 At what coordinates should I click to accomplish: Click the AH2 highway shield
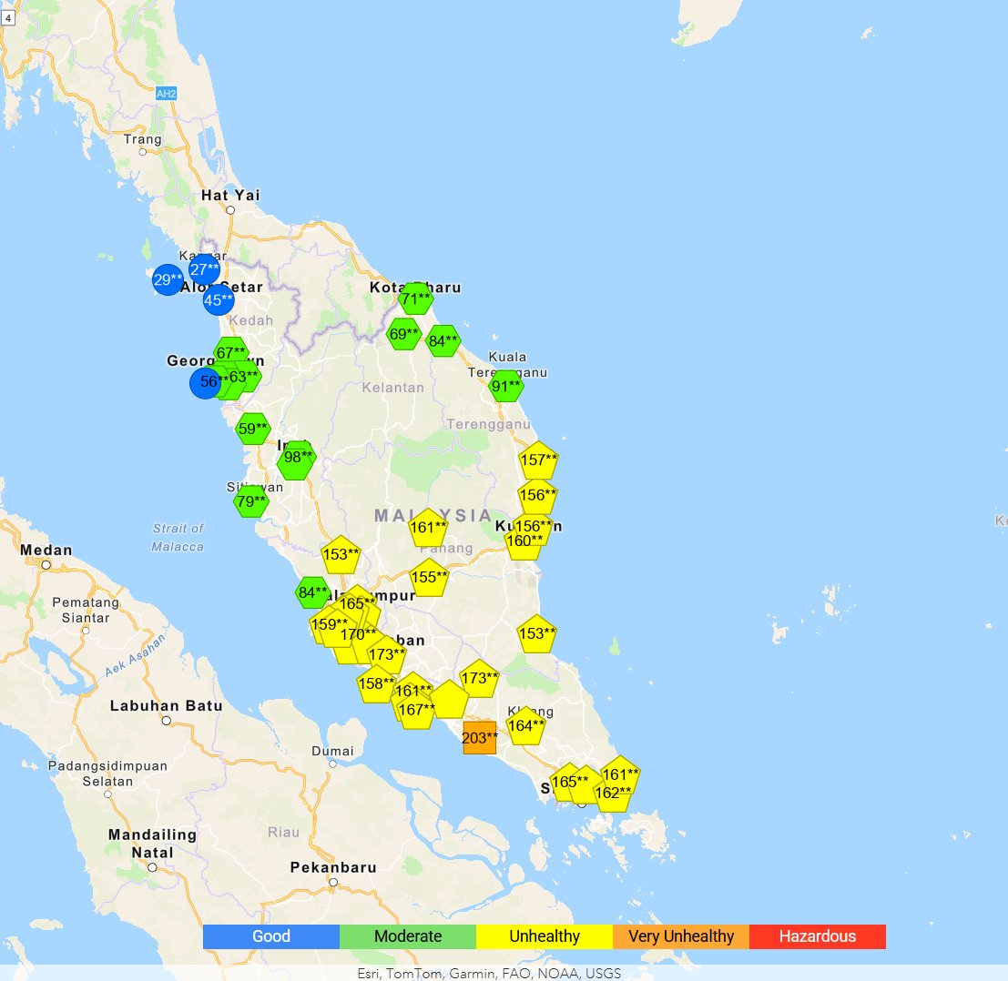click(166, 94)
